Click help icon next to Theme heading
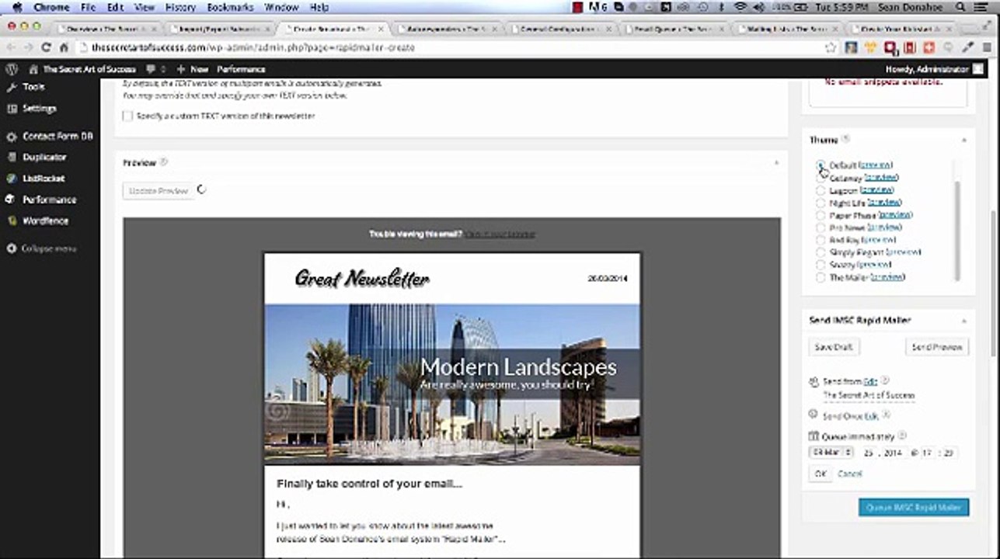 (845, 140)
